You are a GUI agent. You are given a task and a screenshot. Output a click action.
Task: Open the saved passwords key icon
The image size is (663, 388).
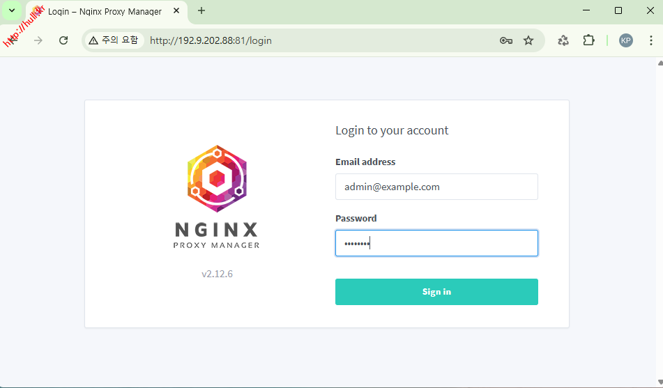[506, 40]
